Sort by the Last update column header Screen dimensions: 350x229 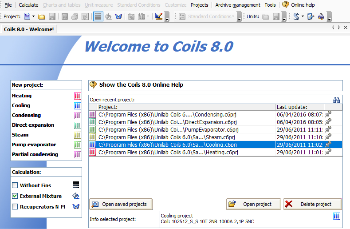pos(299,107)
